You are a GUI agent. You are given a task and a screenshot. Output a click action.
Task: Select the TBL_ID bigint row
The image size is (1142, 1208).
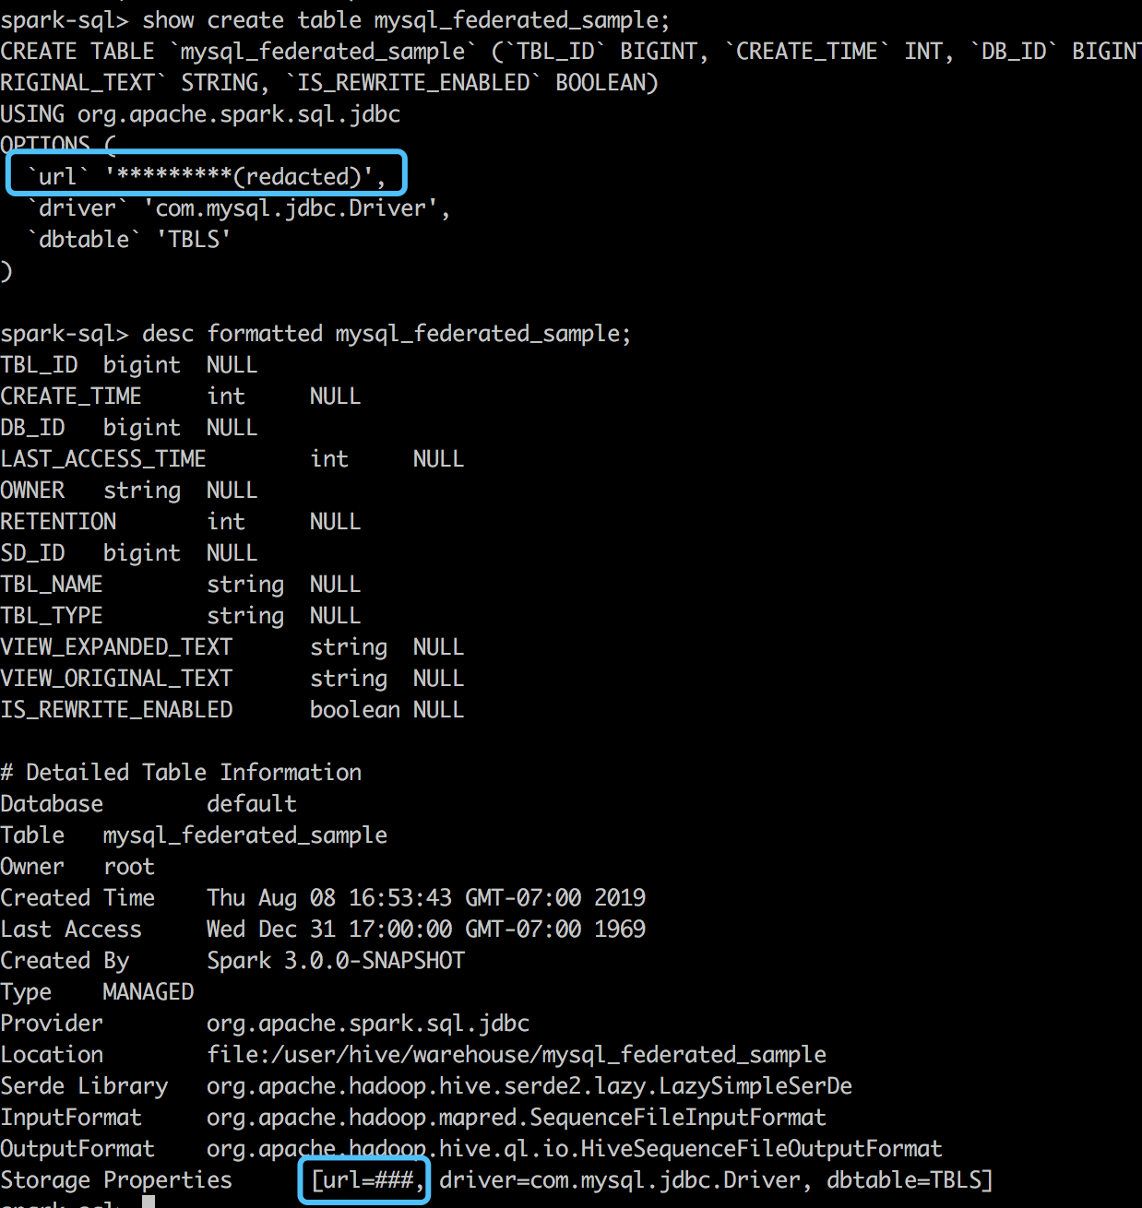129,365
